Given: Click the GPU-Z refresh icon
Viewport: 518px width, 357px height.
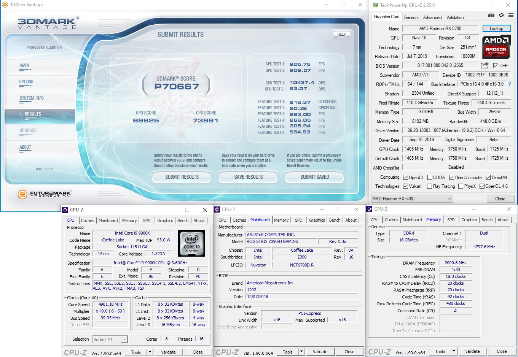Looking at the screenshot, I should click(x=501, y=15).
